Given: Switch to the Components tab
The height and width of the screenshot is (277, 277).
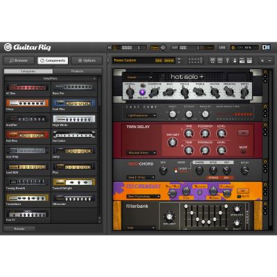Looking at the screenshot, I should pos(53,60).
